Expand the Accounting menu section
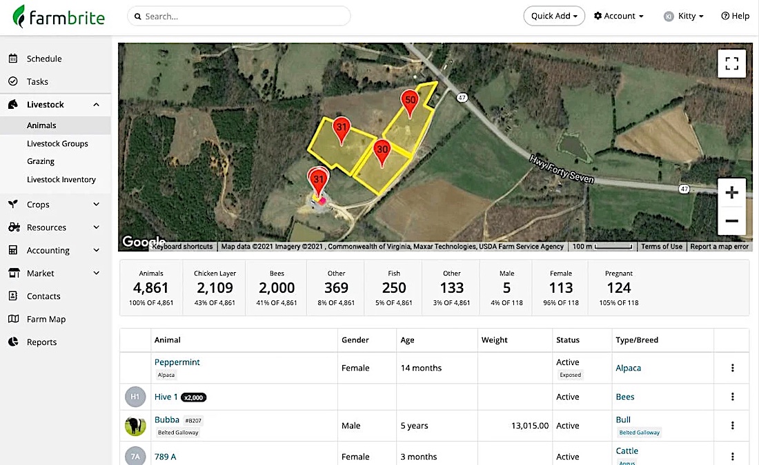Viewport: 759px width, 465px height. (97, 250)
